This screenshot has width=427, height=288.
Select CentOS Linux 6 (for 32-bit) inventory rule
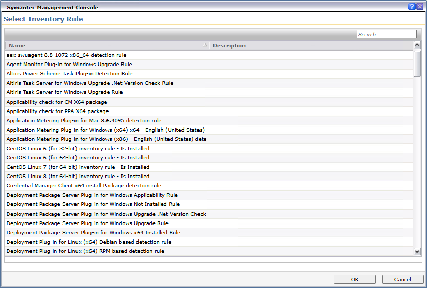pyautogui.click(x=209, y=149)
